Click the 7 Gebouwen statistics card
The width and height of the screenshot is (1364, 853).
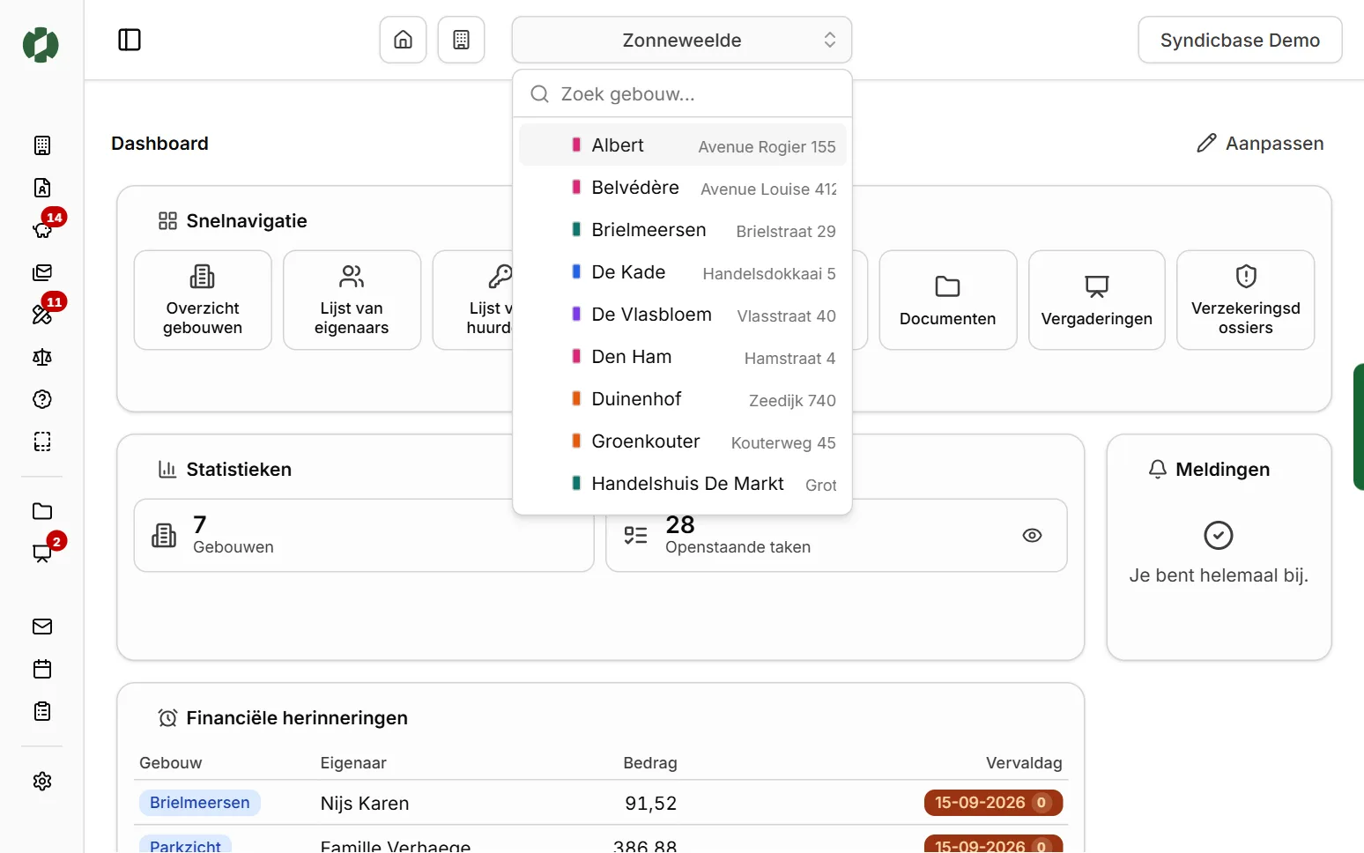point(364,536)
